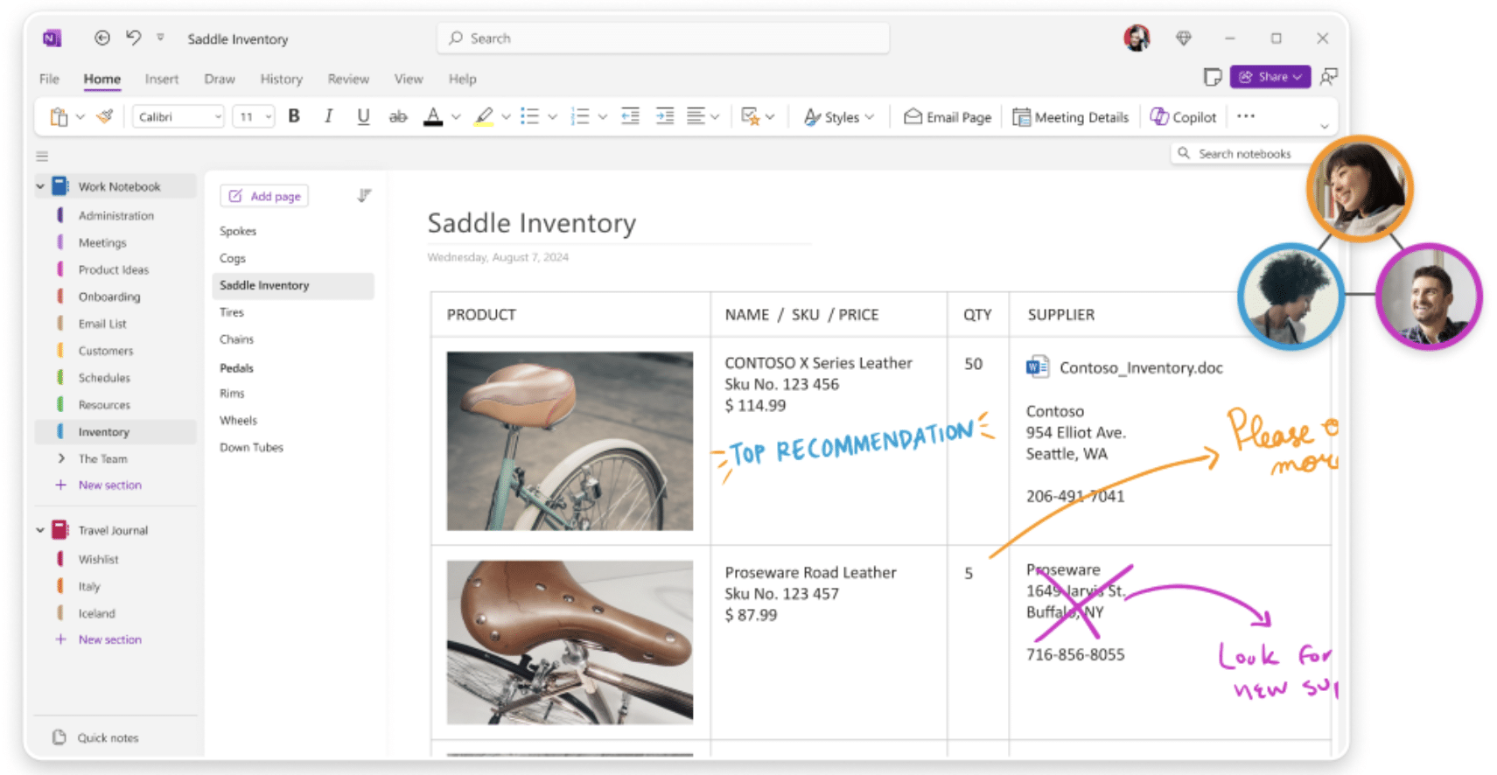Open the Help tab
Image resolution: width=1497 pixels, height=775 pixels.
click(463, 79)
